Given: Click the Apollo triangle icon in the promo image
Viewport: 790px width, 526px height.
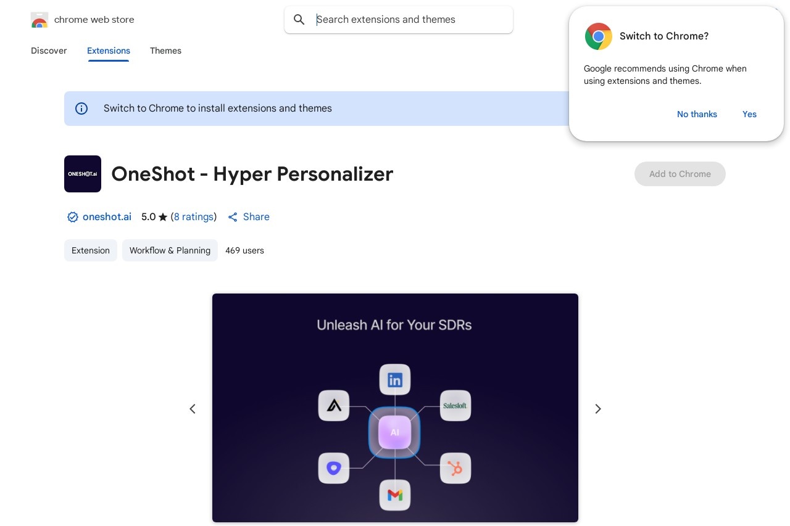Looking at the screenshot, I should click(334, 406).
